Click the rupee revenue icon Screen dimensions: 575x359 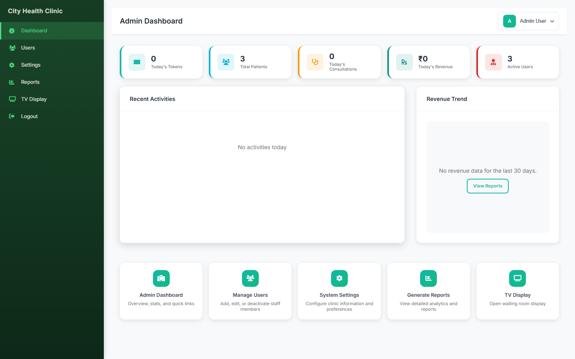[x=404, y=62]
